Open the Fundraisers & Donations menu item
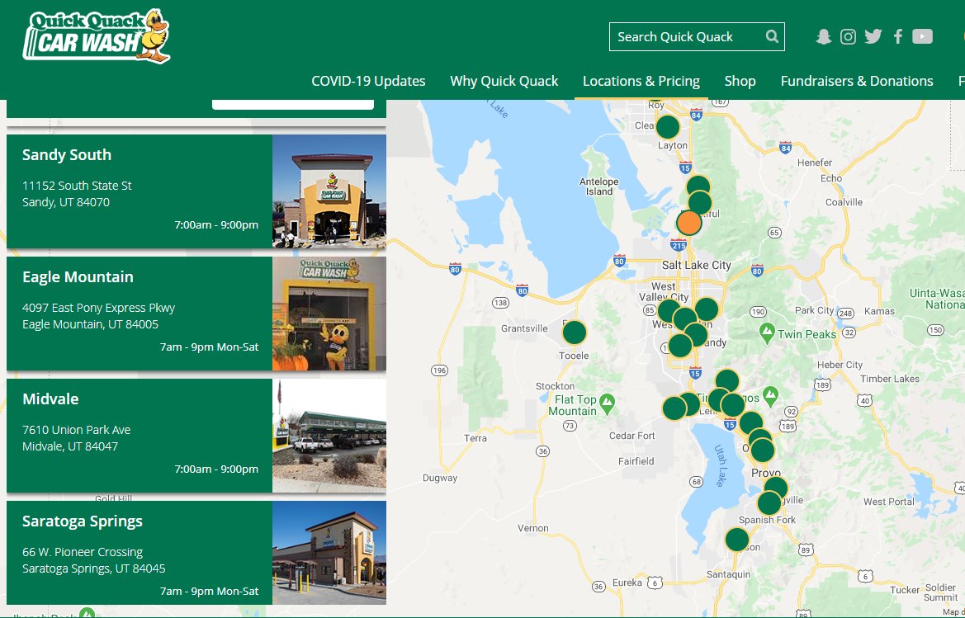The height and width of the screenshot is (618, 965). tap(857, 81)
